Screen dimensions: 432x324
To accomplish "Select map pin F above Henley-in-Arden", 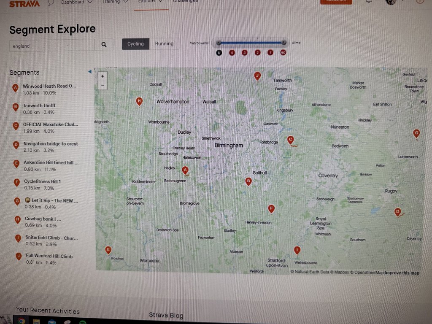I will 271,208.
